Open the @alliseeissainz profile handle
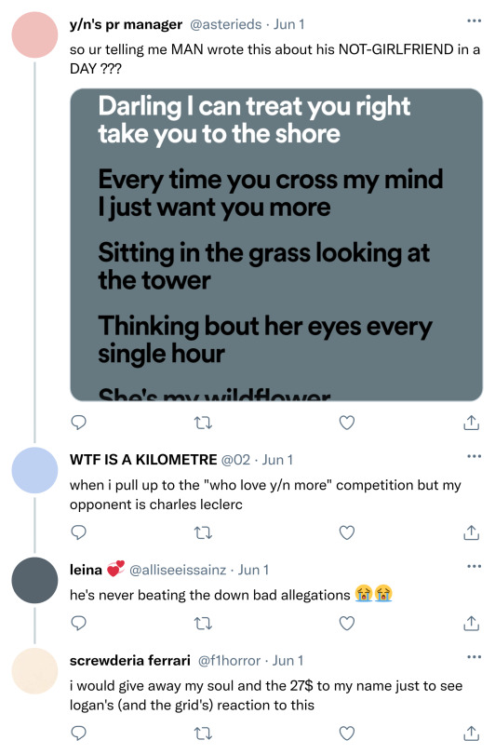 click(x=178, y=570)
